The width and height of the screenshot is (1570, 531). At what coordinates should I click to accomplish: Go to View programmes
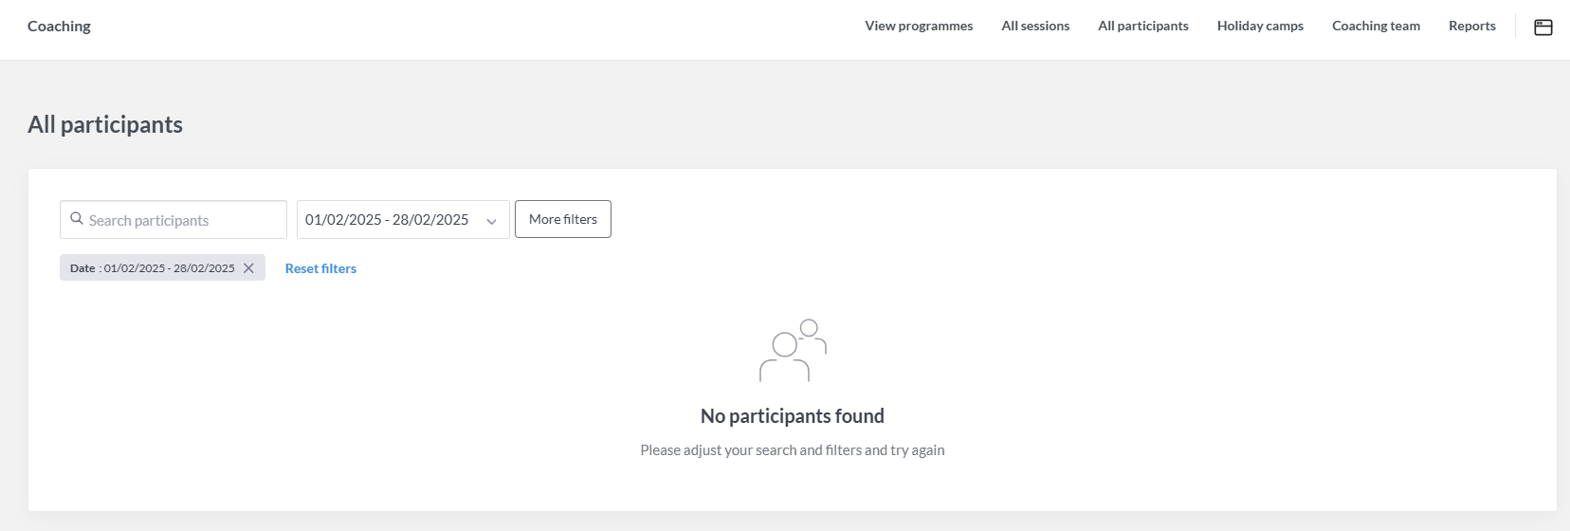coord(919,27)
